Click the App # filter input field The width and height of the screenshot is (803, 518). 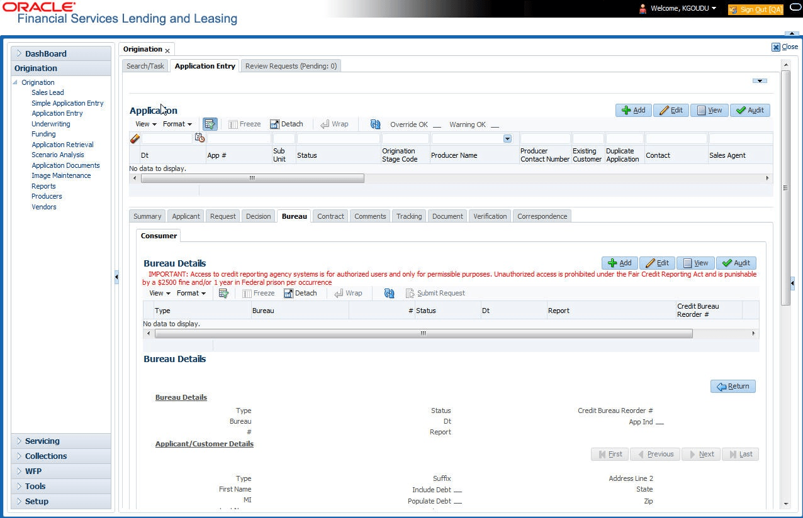[x=240, y=138]
